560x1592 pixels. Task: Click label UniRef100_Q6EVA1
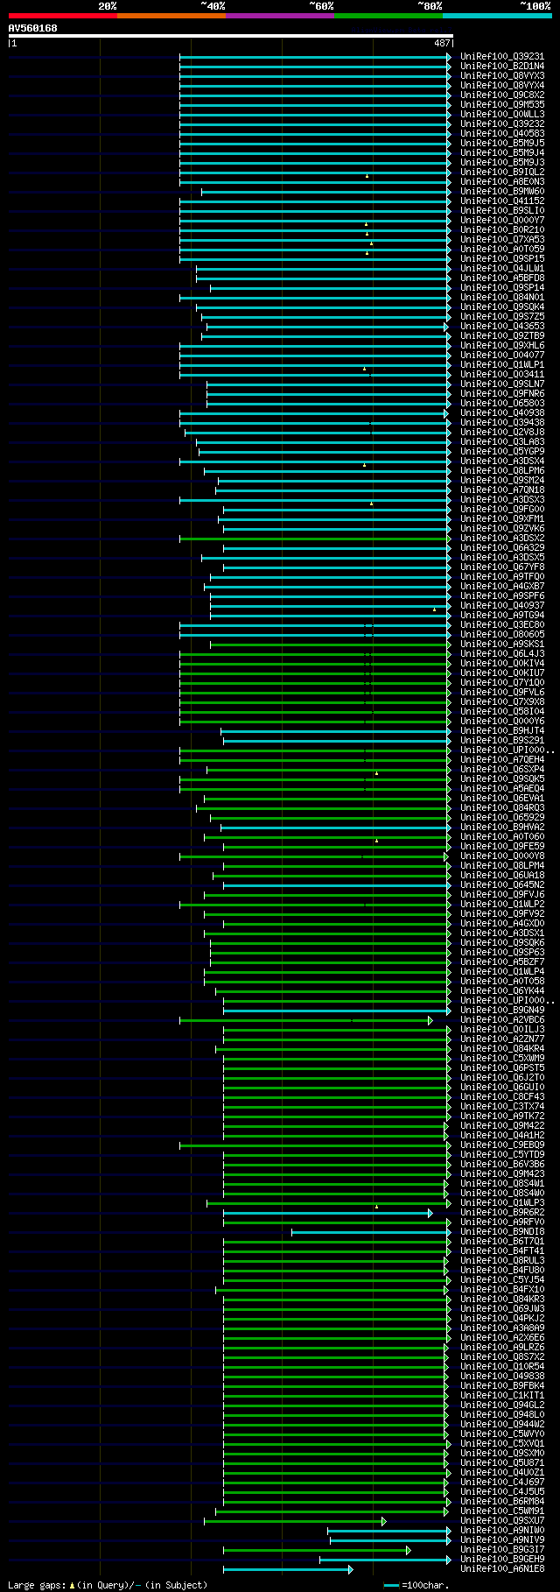(502, 799)
